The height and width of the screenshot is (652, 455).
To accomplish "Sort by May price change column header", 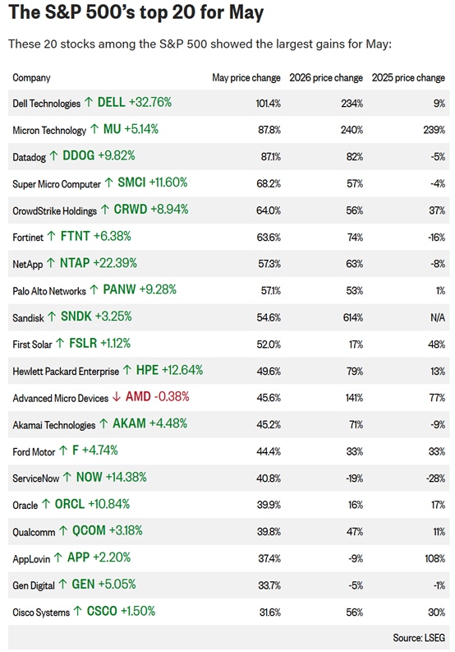I will (246, 78).
